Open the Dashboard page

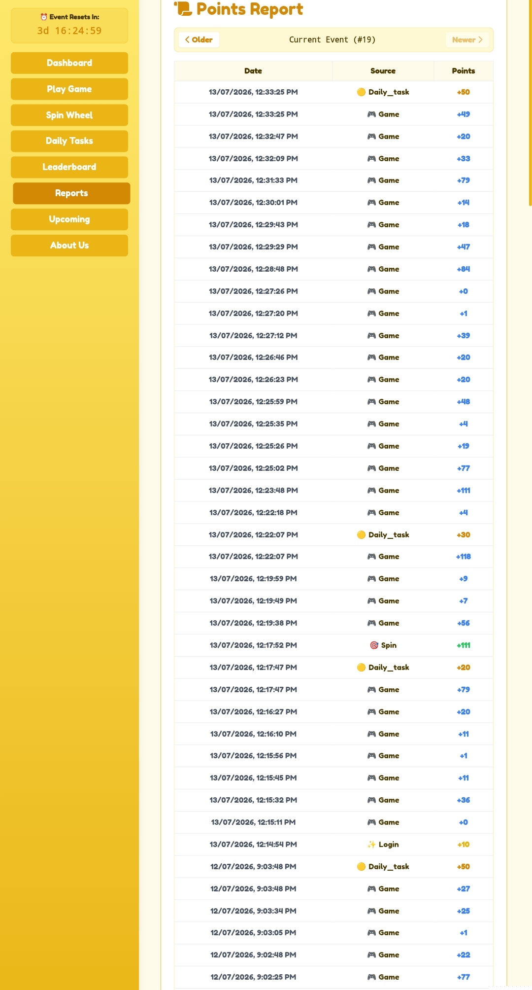69,63
